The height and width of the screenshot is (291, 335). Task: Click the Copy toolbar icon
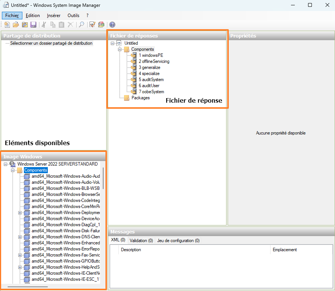tap(53, 24)
